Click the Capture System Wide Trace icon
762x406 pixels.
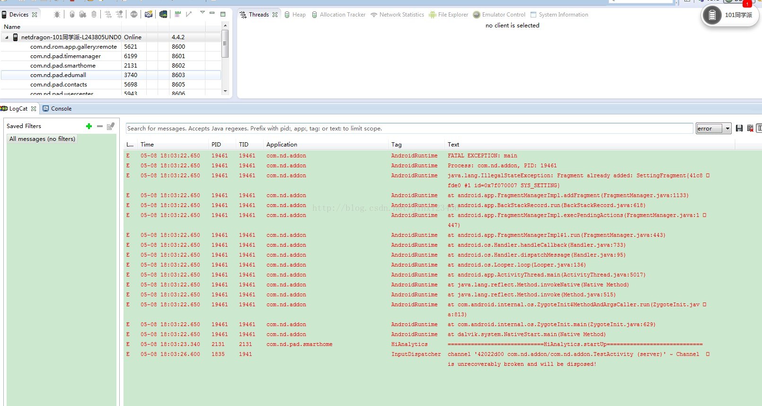tap(178, 14)
